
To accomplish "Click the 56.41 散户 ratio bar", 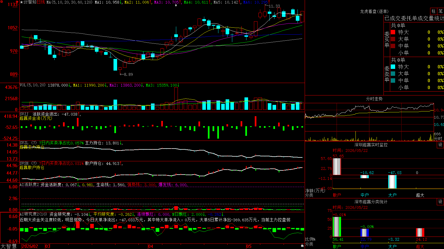I will (x=337, y=227).
